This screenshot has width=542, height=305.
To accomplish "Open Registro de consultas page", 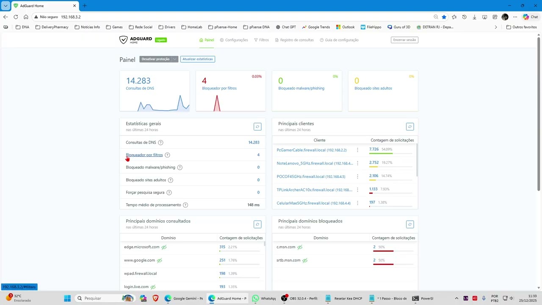I will point(294,40).
